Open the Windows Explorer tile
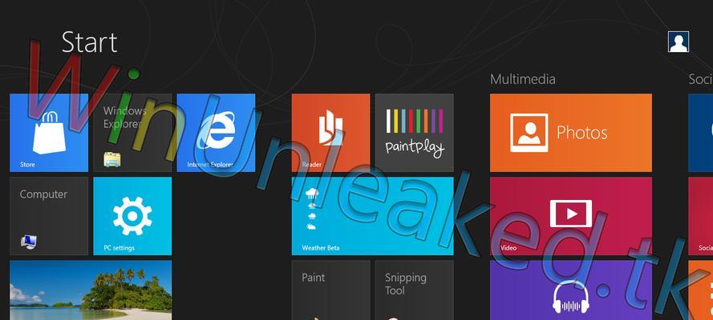Image resolution: width=713 pixels, height=320 pixels. tap(132, 133)
